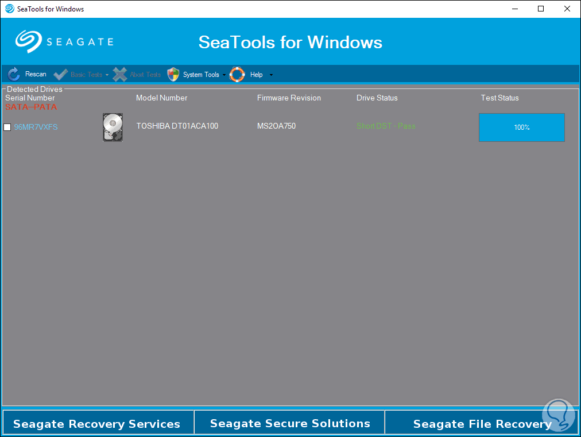This screenshot has height=437, width=581.
Task: Click the Model Number column header
Action: pos(161,98)
